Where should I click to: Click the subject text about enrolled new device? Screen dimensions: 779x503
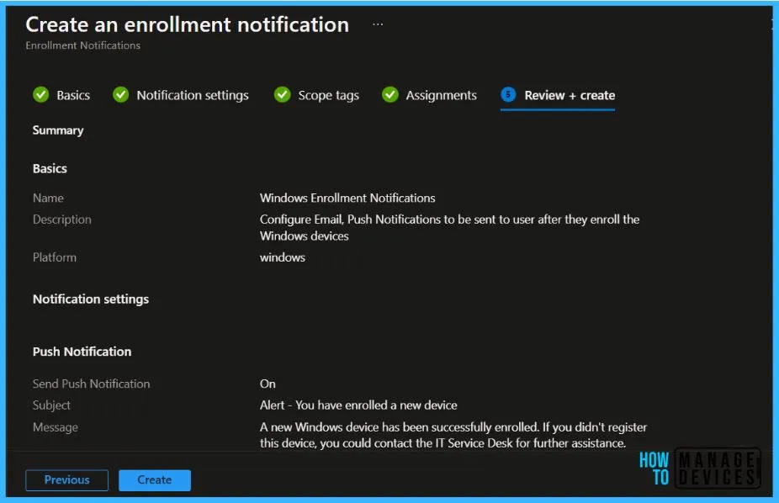tap(358, 405)
